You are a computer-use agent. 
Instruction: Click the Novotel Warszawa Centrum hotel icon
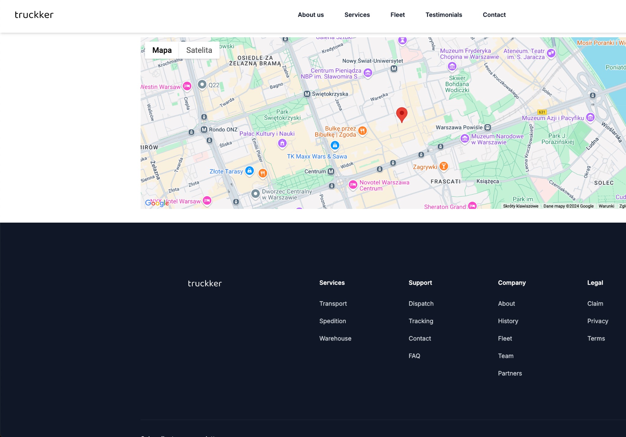click(353, 184)
